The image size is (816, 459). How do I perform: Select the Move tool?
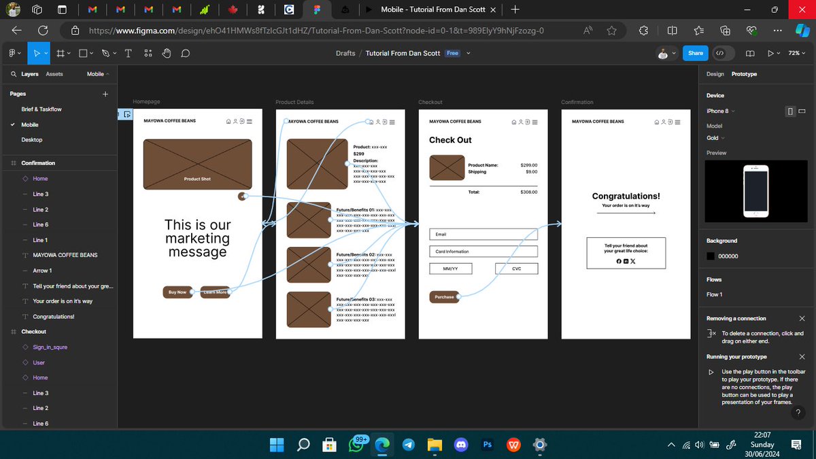[x=37, y=53]
